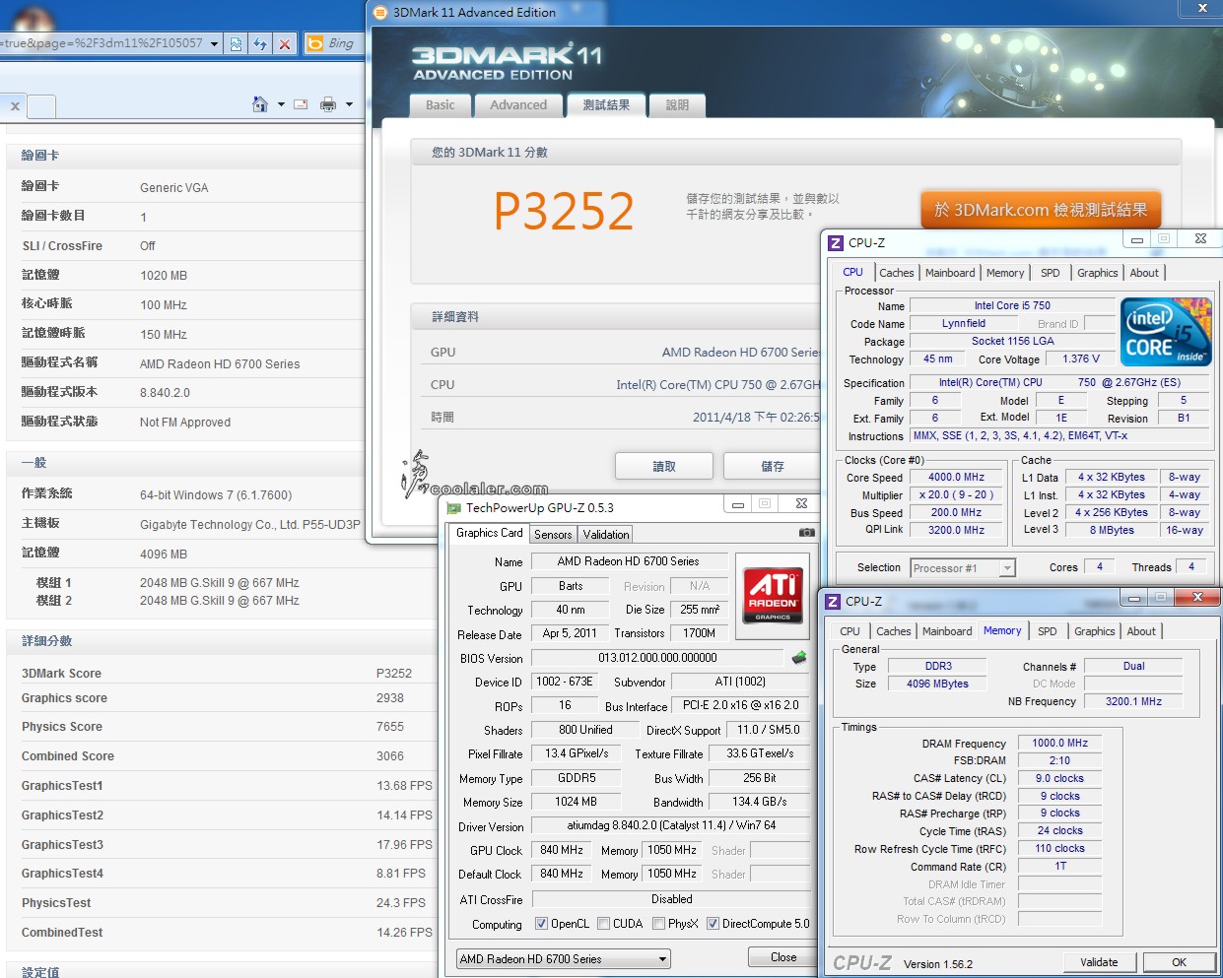Click the browser print icon
Screen dimensions: 1223x978
[x=328, y=104]
